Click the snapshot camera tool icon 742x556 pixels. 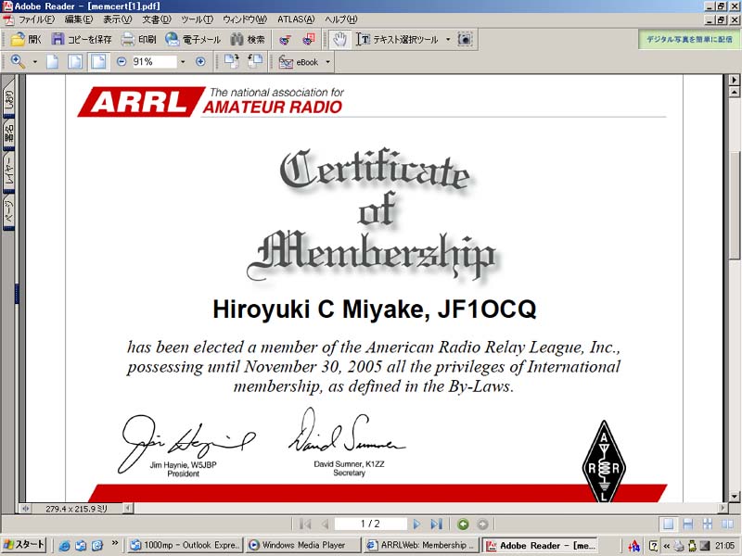(x=465, y=40)
